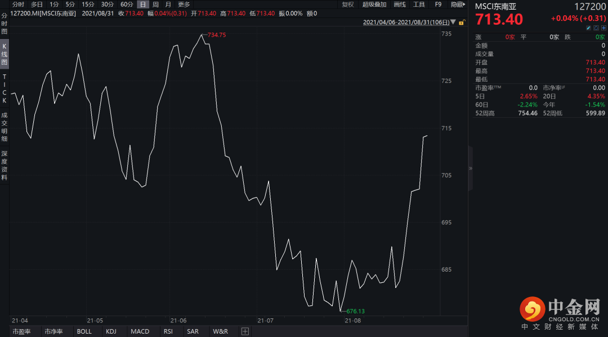Screen dimensions: 608x337
Task: Switch to the 分时 period tab
Action: [18, 5]
